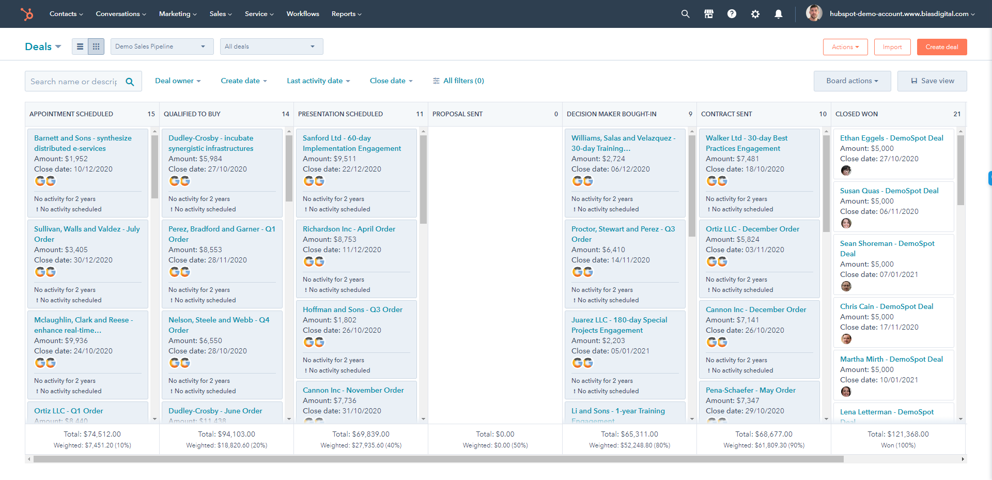Click the Proposal Sent column header

pos(495,114)
